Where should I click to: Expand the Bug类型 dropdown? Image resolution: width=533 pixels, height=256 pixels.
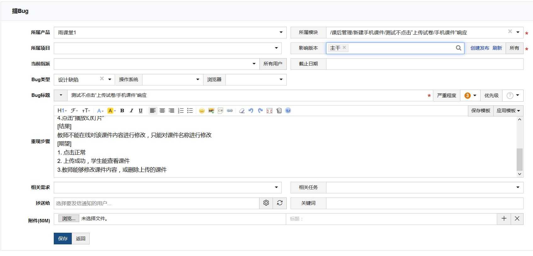[109, 79]
